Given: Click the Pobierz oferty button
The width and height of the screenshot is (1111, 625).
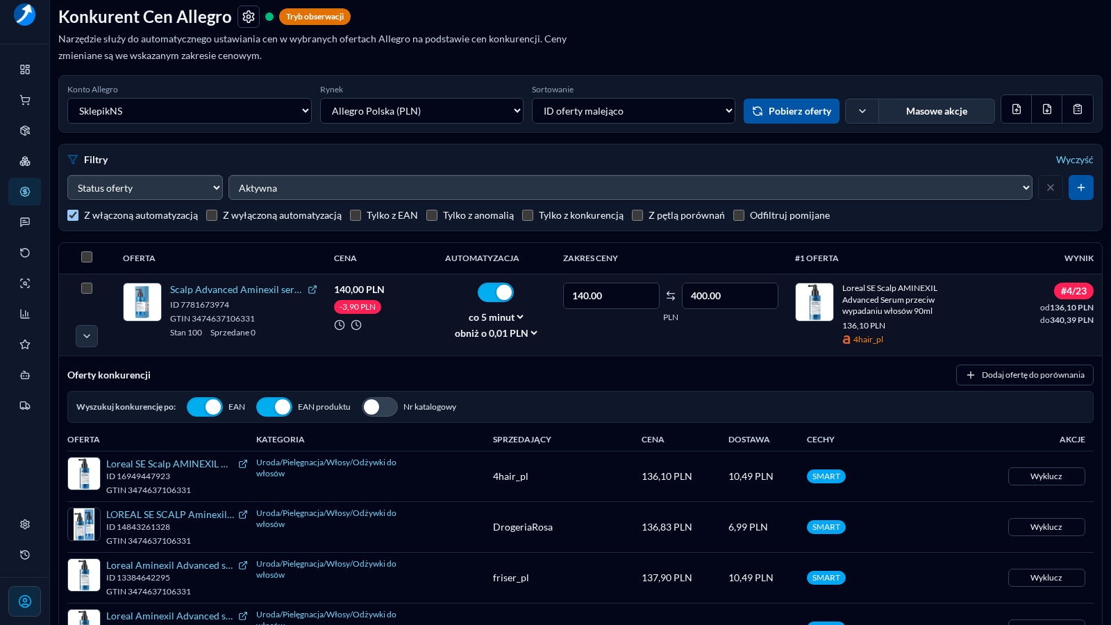Looking at the screenshot, I should (792, 111).
